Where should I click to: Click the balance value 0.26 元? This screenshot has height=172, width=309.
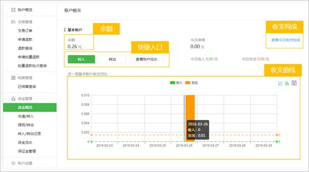[75, 46]
